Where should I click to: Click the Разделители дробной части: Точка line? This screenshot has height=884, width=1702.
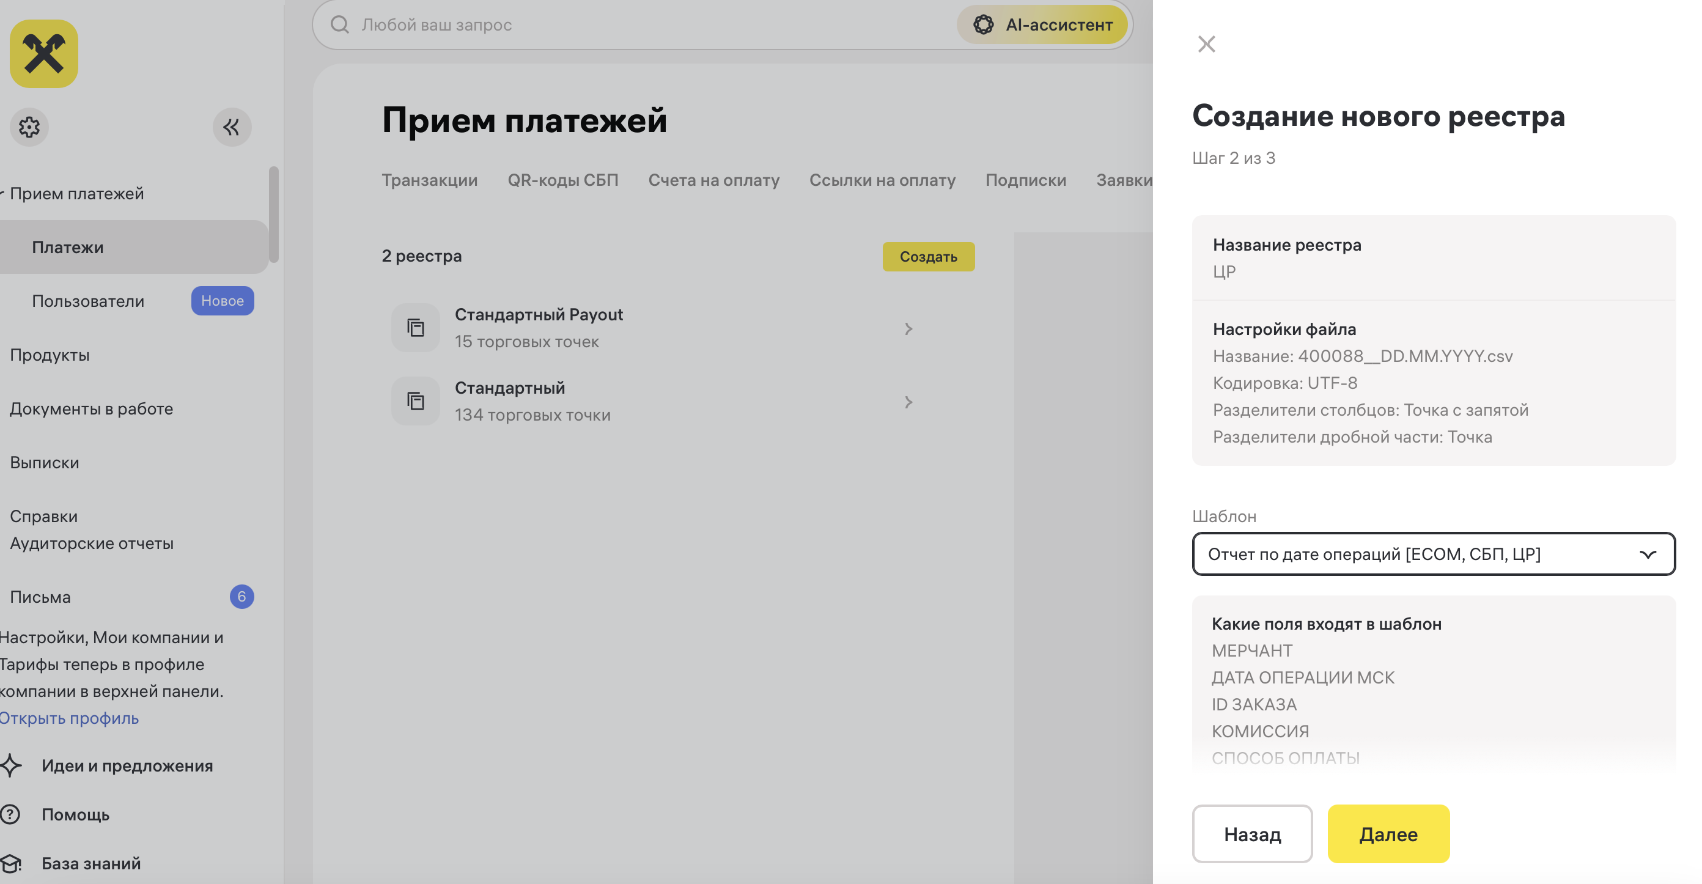pyautogui.click(x=1352, y=436)
